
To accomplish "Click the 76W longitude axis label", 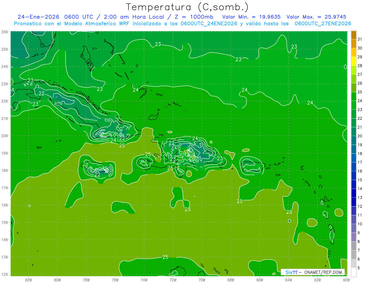I will pyautogui.click(x=115, y=279).
